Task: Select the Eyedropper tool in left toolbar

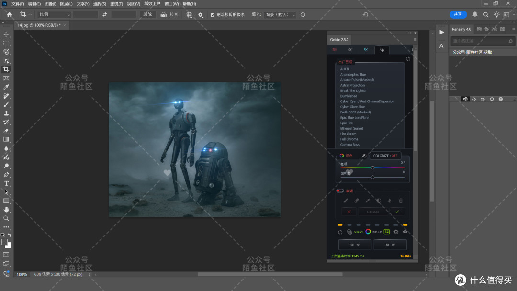Action: [6, 87]
